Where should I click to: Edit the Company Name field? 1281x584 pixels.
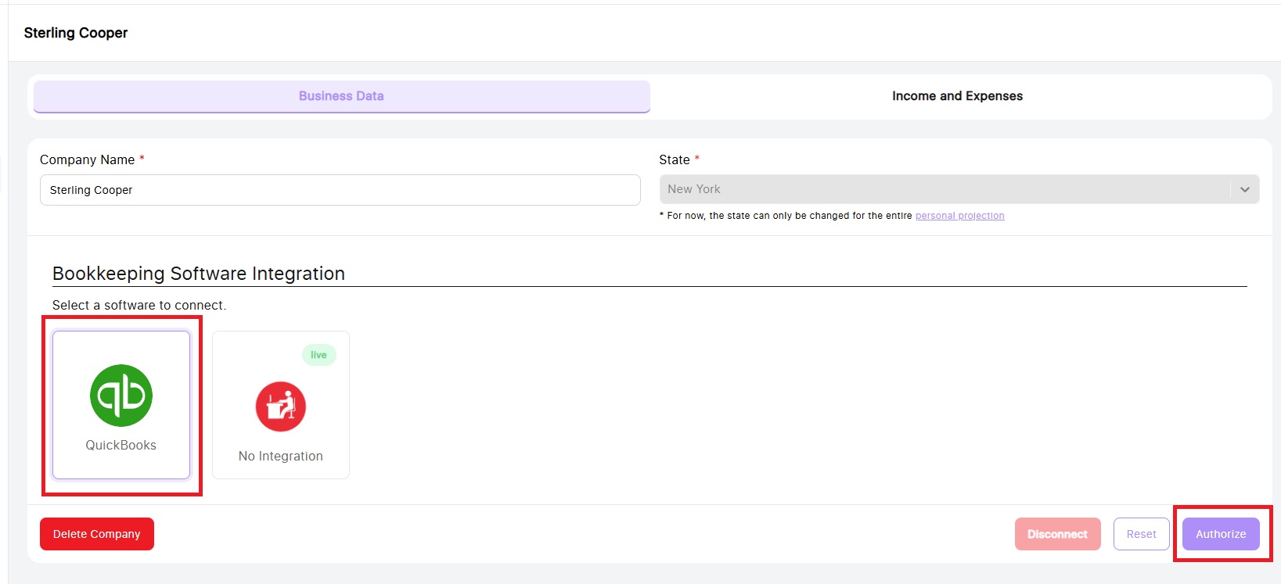pos(340,190)
